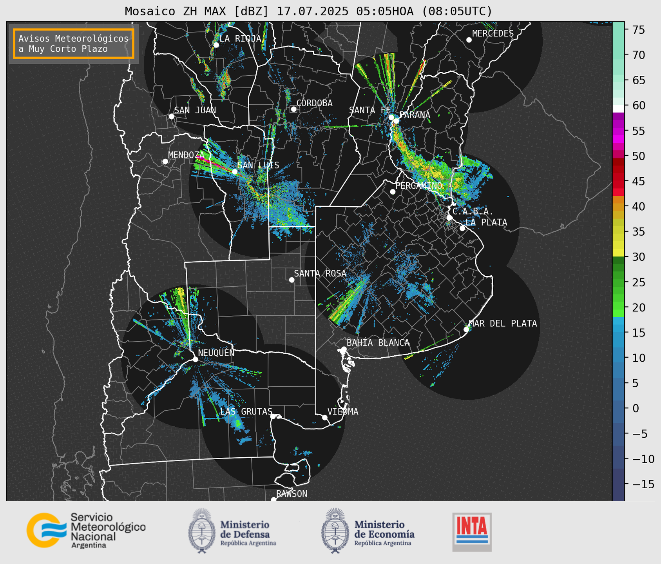
Task: Click the PARANÁ city marker dot
Action: (396, 121)
